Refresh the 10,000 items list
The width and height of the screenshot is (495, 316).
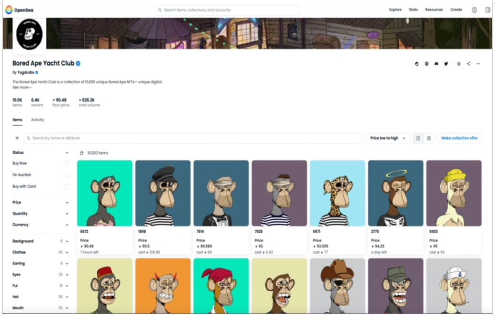click(81, 153)
